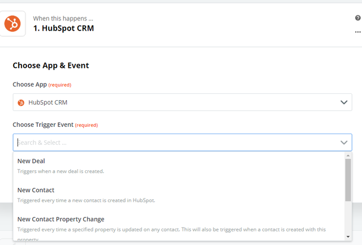The height and width of the screenshot is (245, 362).
Task: Open the help question mark icon
Action: pyautogui.click(x=357, y=18)
